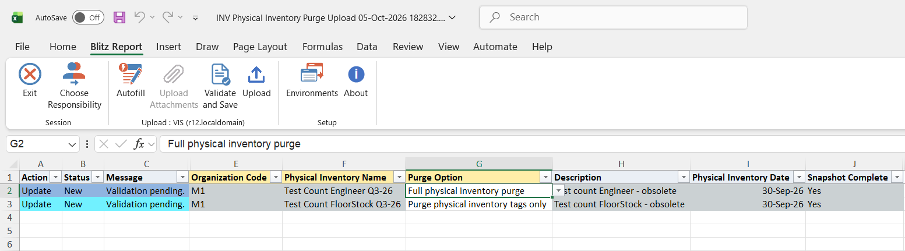The image size is (905, 251).
Task: Expand the Undo history dropdown
Action: coord(152,17)
